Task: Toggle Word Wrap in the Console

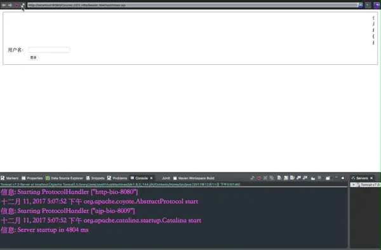Action: [292, 178]
